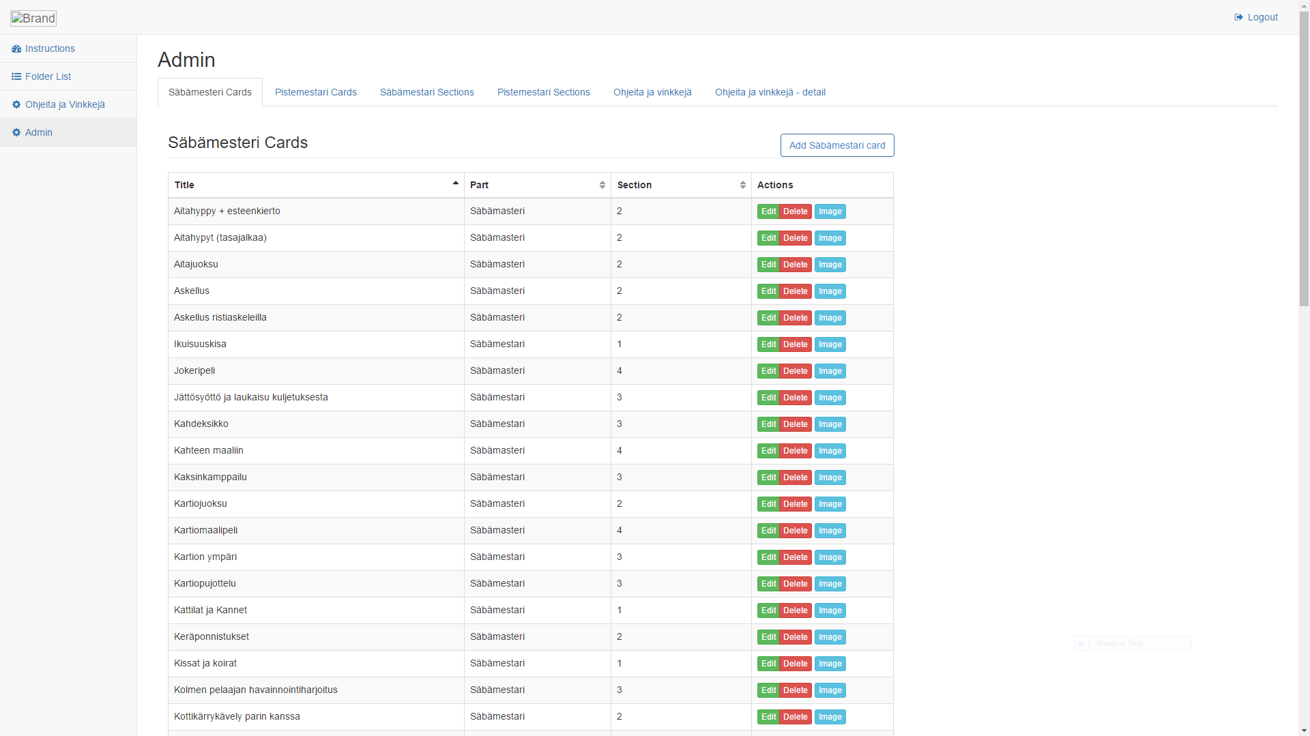Open Image for Kahdeksikko card
The image size is (1310, 736).
(830, 424)
